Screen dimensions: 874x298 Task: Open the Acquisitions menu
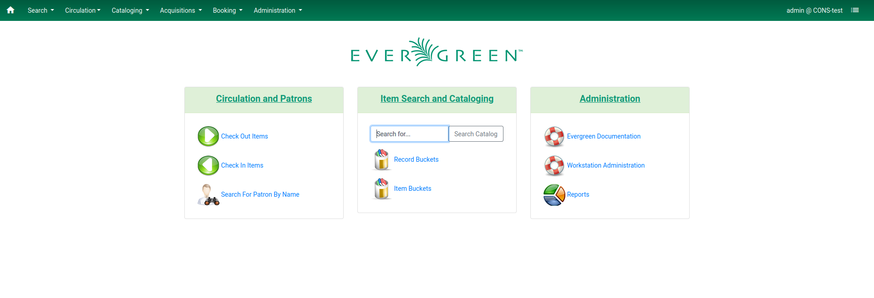[181, 10]
